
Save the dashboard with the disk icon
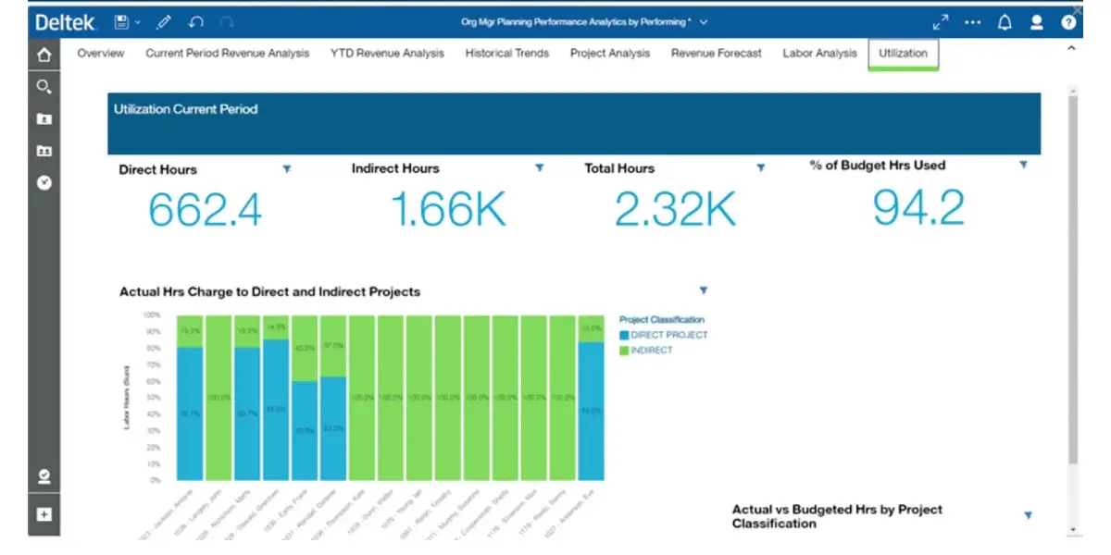(x=121, y=21)
